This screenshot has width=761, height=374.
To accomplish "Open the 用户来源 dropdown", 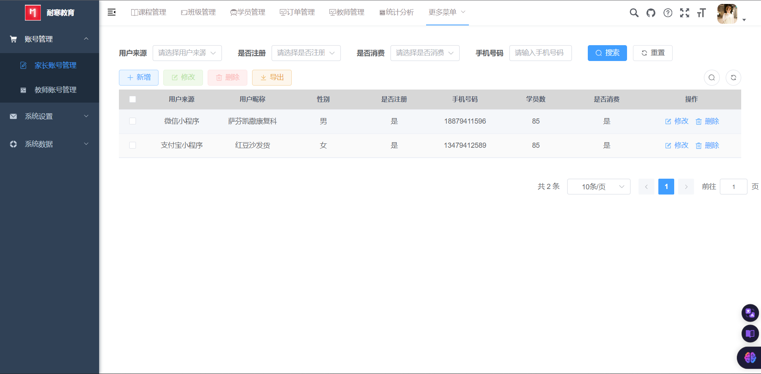I will click(187, 53).
